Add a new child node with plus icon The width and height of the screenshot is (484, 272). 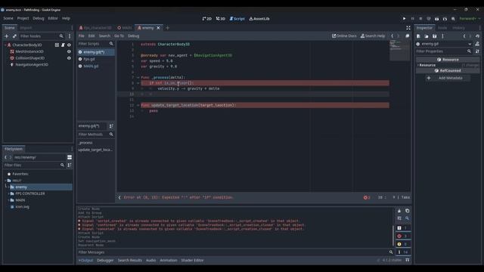(7, 36)
